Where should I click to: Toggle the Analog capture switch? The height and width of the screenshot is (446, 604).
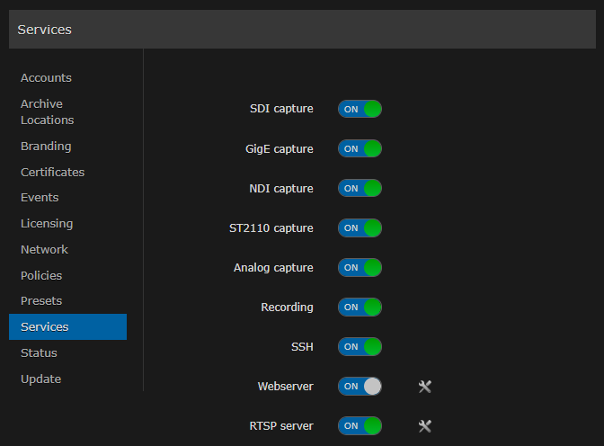click(x=360, y=267)
